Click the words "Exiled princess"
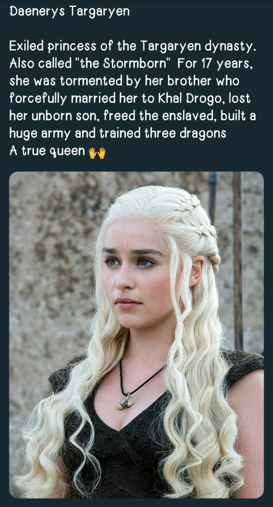273x507 pixels. (x=51, y=46)
